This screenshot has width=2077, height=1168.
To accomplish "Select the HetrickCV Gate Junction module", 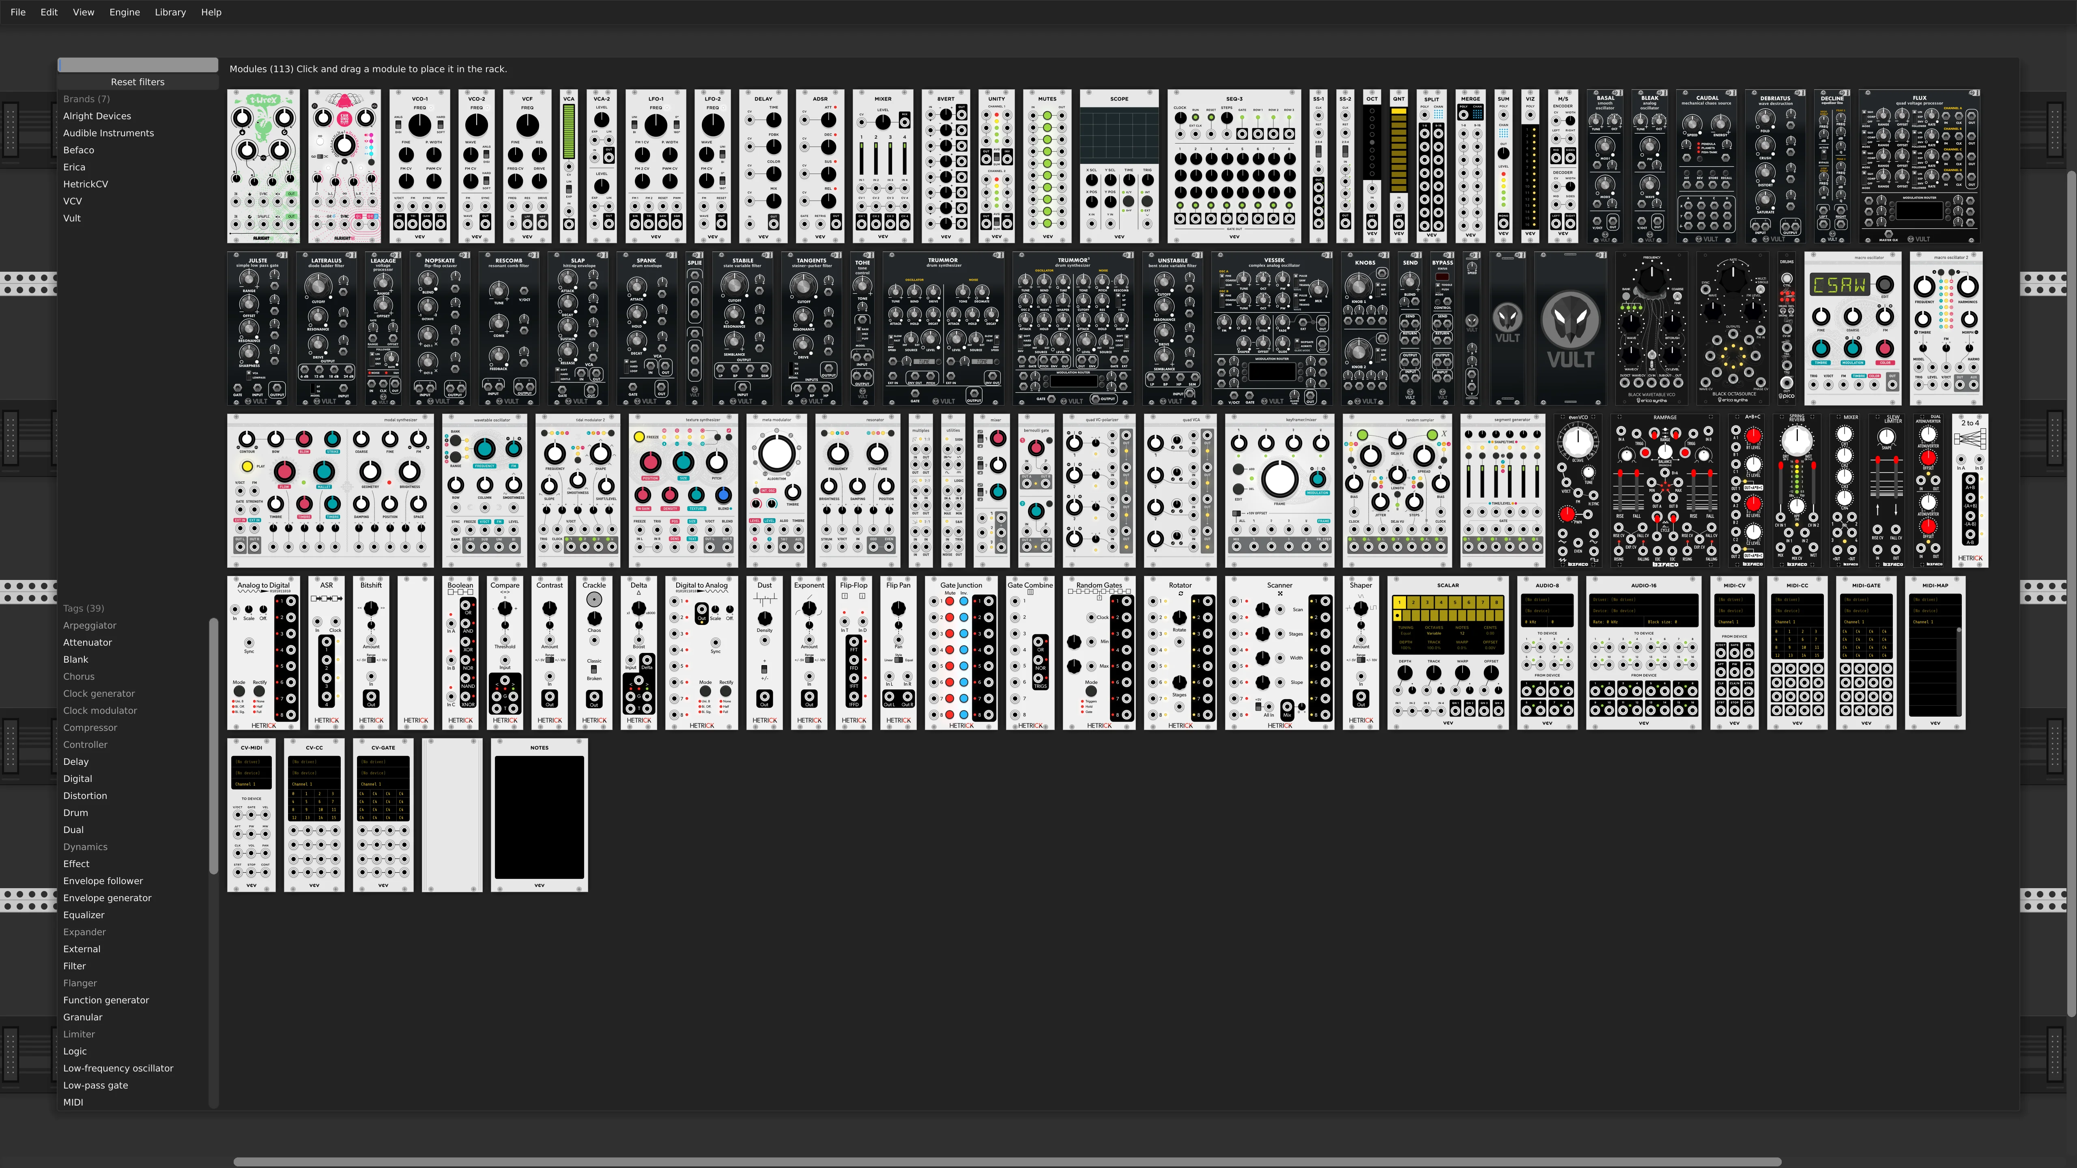I will coord(961,652).
